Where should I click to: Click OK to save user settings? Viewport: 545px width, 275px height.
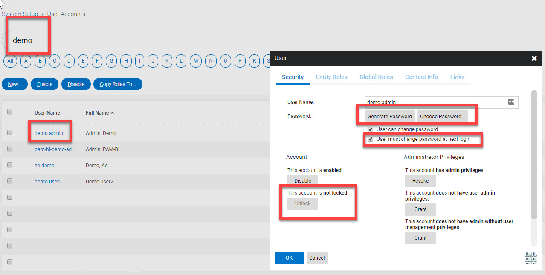coord(289,258)
